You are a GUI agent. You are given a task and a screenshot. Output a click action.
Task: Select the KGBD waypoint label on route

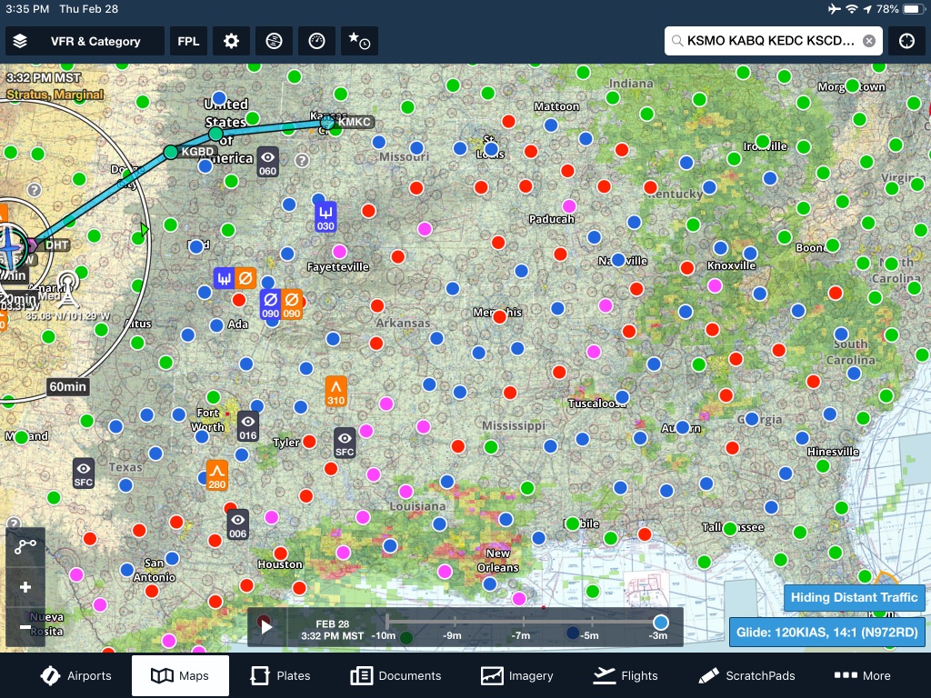pos(197,152)
